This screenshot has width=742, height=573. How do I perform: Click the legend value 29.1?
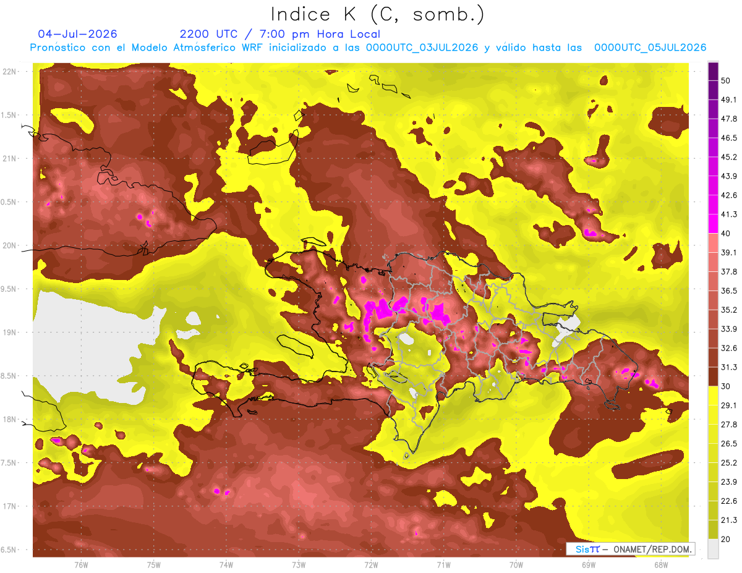coord(729,405)
